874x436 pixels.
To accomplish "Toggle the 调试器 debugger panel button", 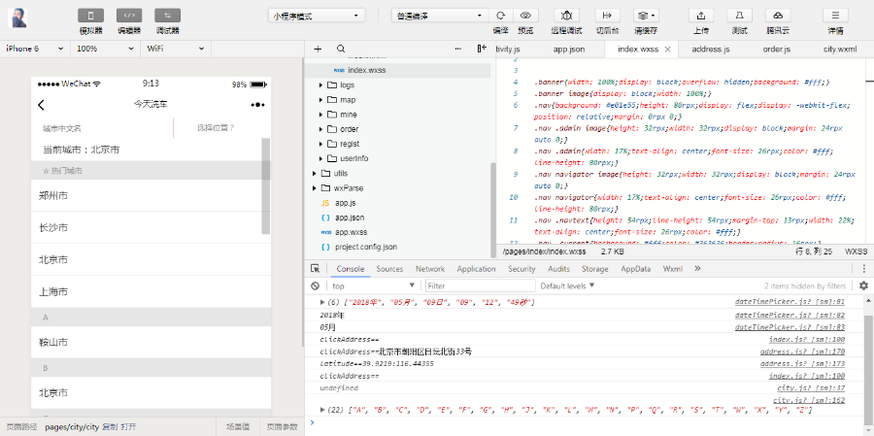I will point(167,16).
